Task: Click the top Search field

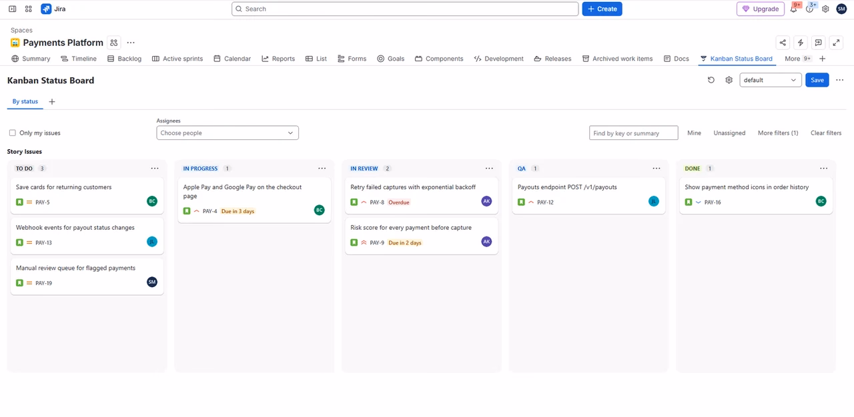Action: pyautogui.click(x=405, y=9)
